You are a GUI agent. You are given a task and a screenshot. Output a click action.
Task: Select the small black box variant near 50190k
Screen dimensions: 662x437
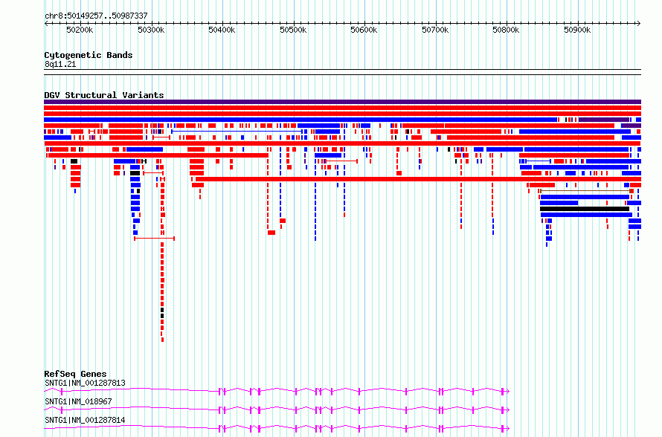pyautogui.click(x=74, y=161)
